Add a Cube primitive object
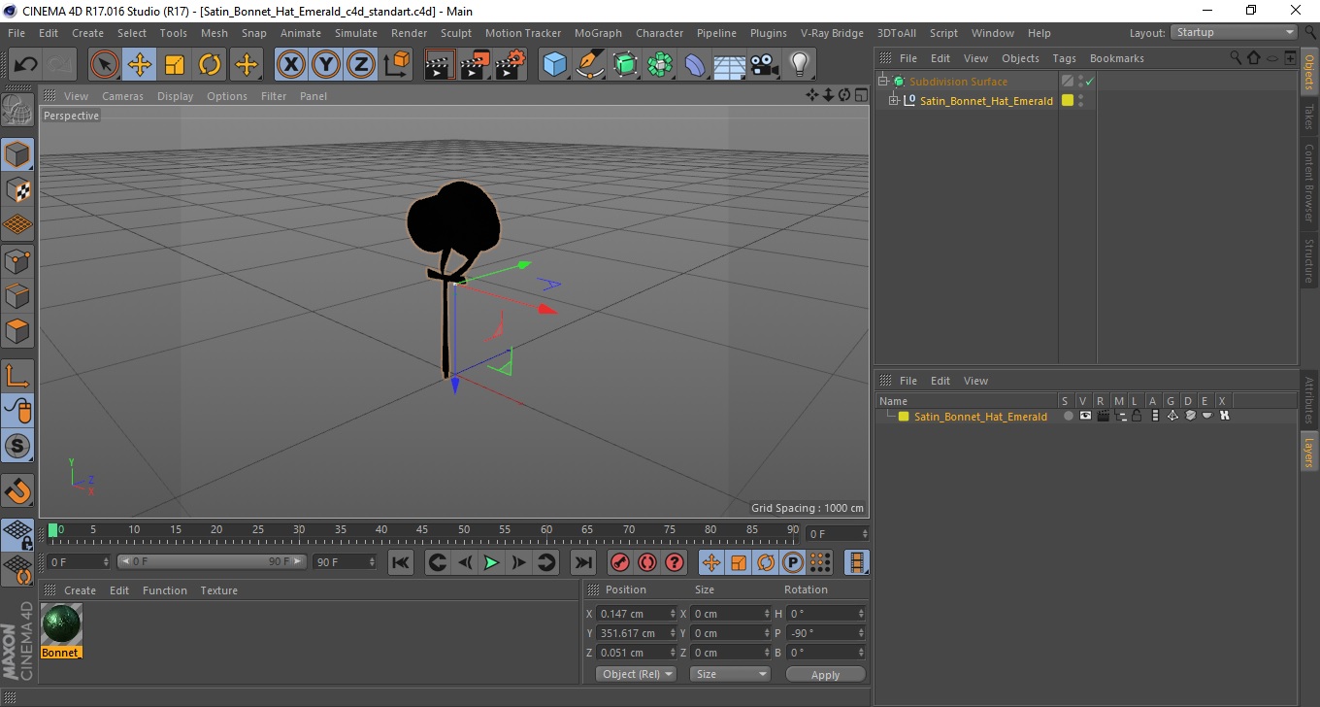 tap(555, 65)
